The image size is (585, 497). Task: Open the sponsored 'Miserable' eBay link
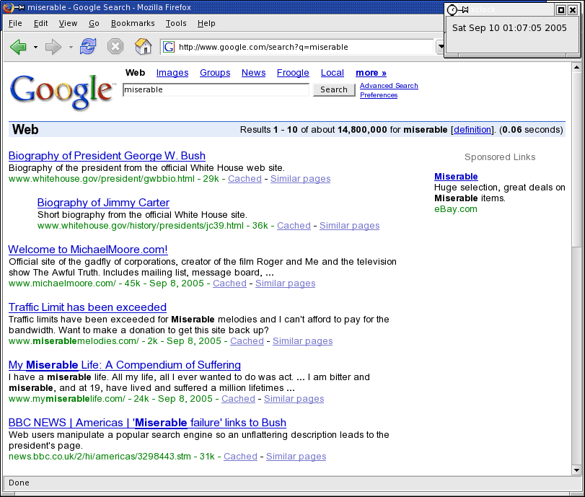[456, 177]
